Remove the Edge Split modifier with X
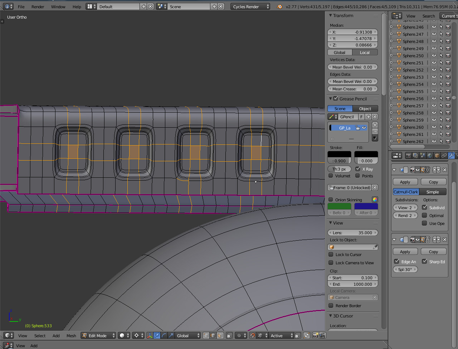 tap(445, 240)
